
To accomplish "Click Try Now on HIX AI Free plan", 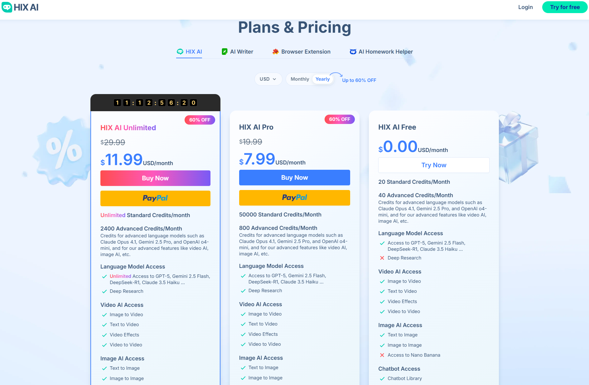I will (433, 165).
